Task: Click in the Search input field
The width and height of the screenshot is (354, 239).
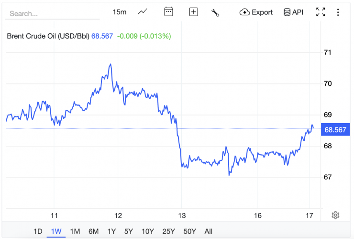Action: coord(52,13)
